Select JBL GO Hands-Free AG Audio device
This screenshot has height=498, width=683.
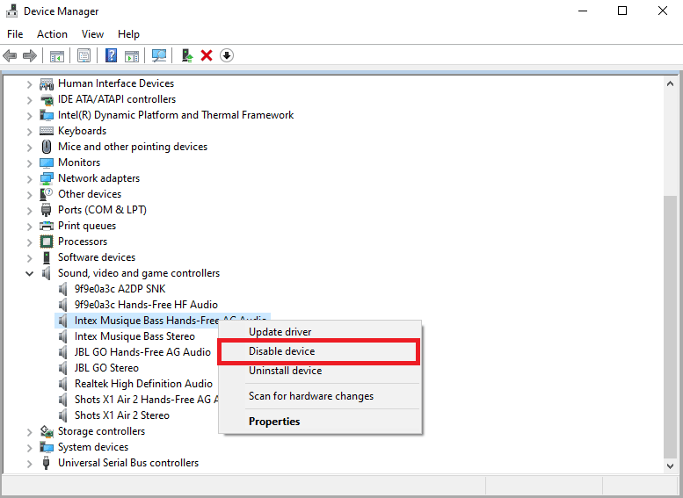tap(142, 352)
